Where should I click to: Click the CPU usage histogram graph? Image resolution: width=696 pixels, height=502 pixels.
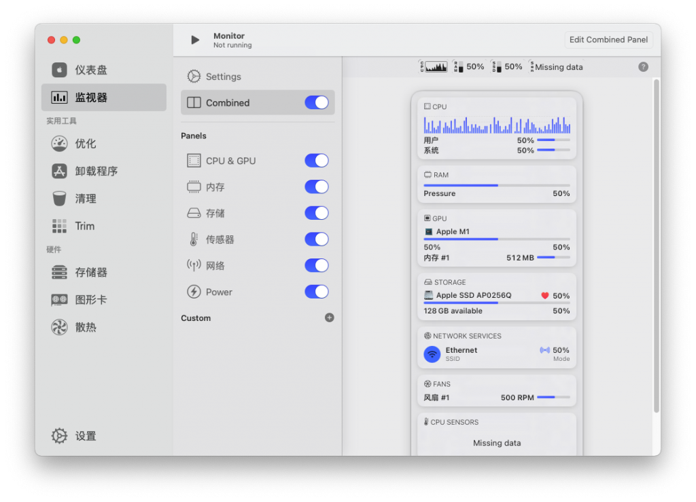coord(497,125)
